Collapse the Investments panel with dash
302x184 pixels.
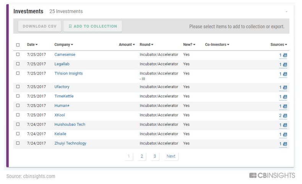tap(286, 12)
